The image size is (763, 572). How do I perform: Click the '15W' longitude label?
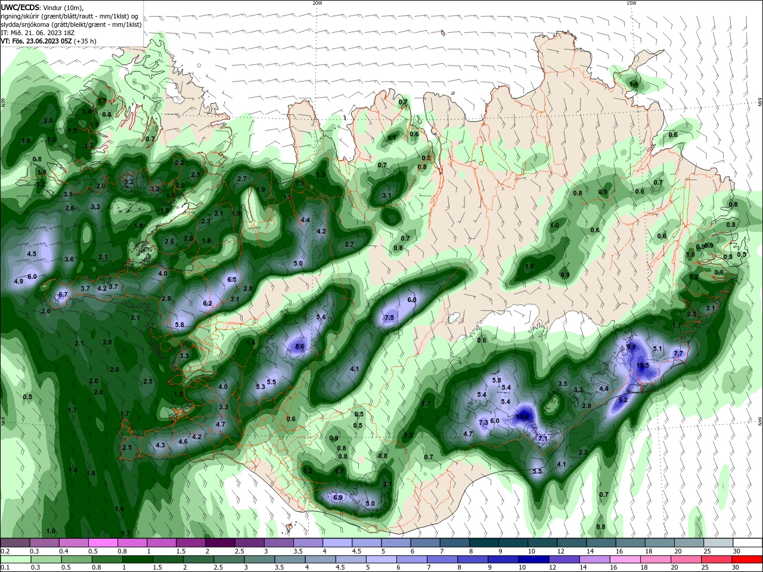[631, 3]
